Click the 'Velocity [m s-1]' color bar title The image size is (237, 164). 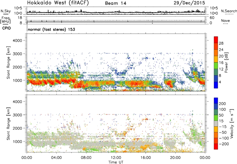coord(231,123)
